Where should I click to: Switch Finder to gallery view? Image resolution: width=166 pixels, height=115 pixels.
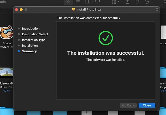[x=98, y=2]
